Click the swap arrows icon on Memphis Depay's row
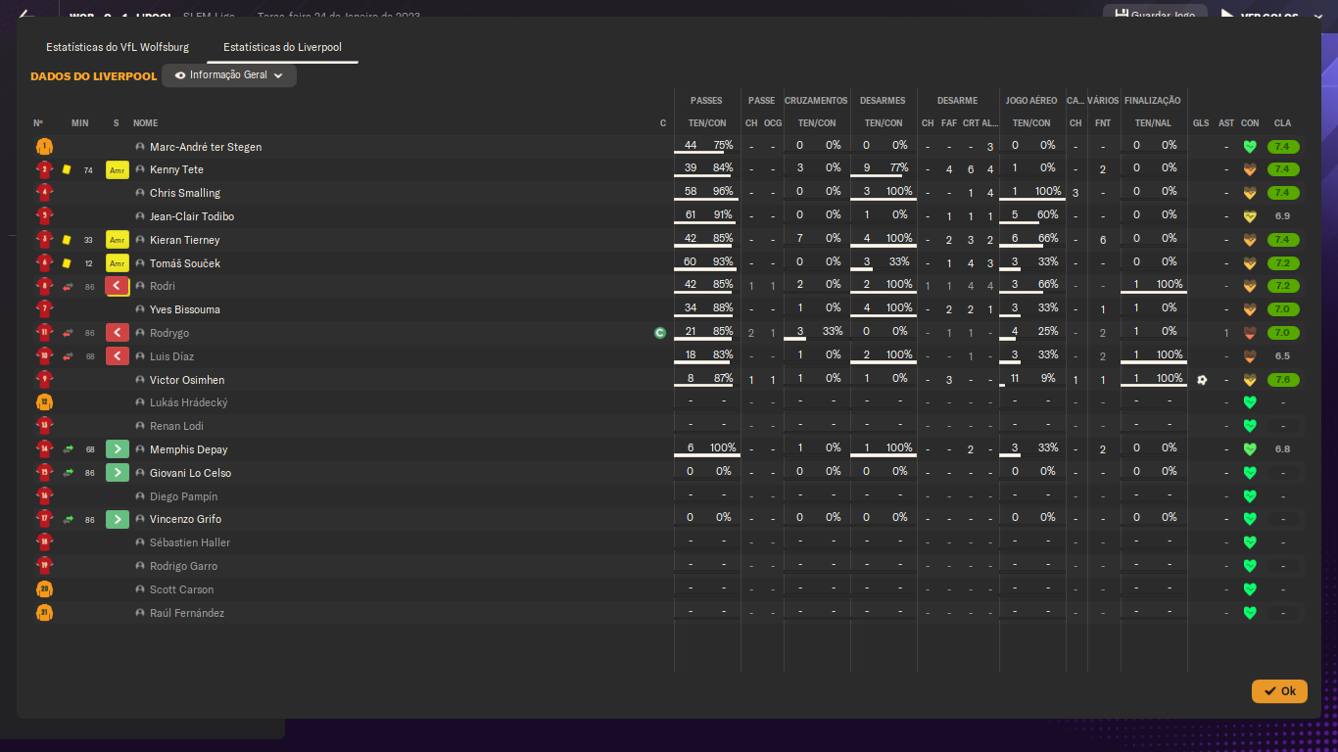The image size is (1338, 752). coord(69,449)
